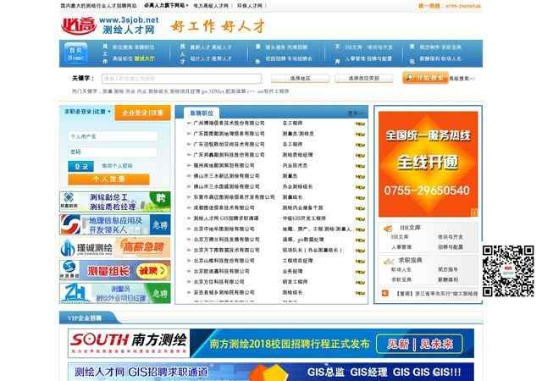Open the 地理信息应用及开发领头人 banner
Screen dimensions: 542x381
pyautogui.click(x=115, y=224)
